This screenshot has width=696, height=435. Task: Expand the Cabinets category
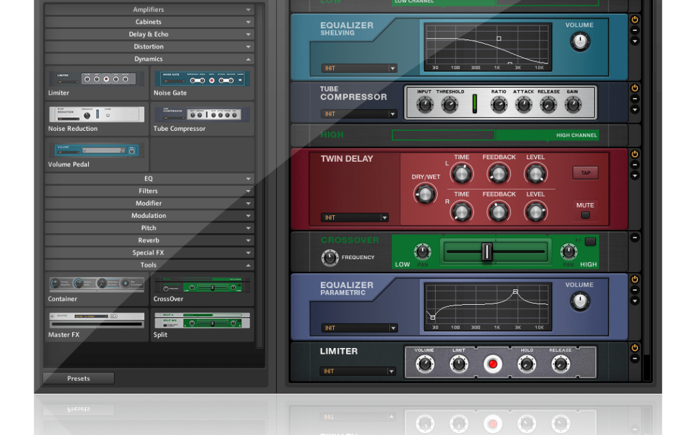point(149,22)
